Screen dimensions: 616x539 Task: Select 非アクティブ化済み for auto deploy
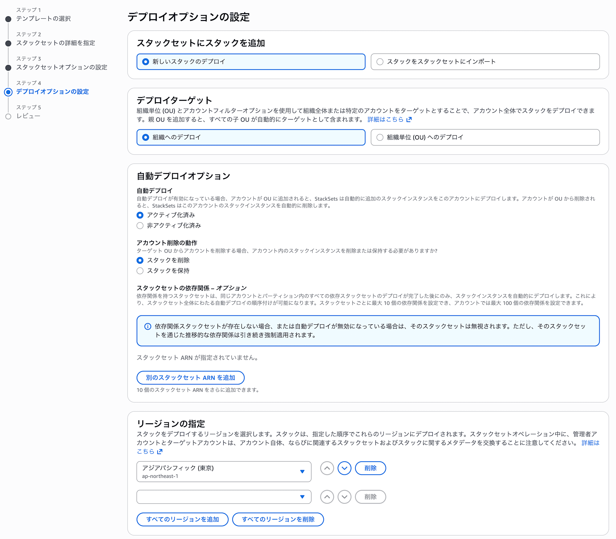(140, 225)
